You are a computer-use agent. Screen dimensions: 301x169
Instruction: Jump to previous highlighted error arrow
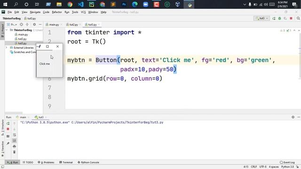[294, 31]
